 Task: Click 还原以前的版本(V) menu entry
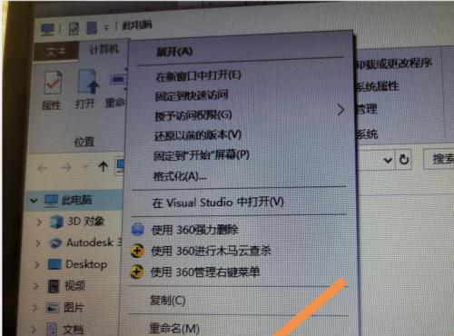(198, 135)
